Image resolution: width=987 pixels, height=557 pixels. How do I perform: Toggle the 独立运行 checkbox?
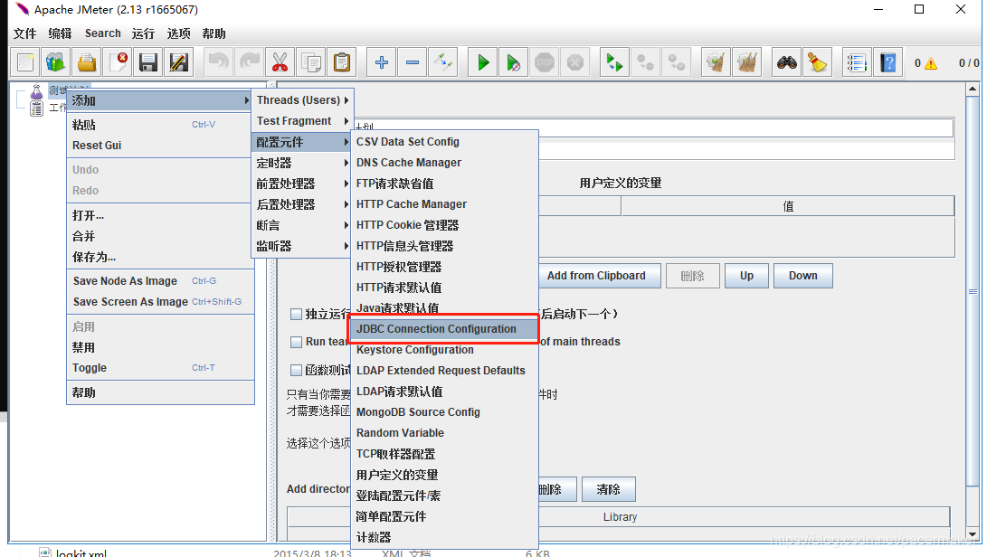click(296, 314)
